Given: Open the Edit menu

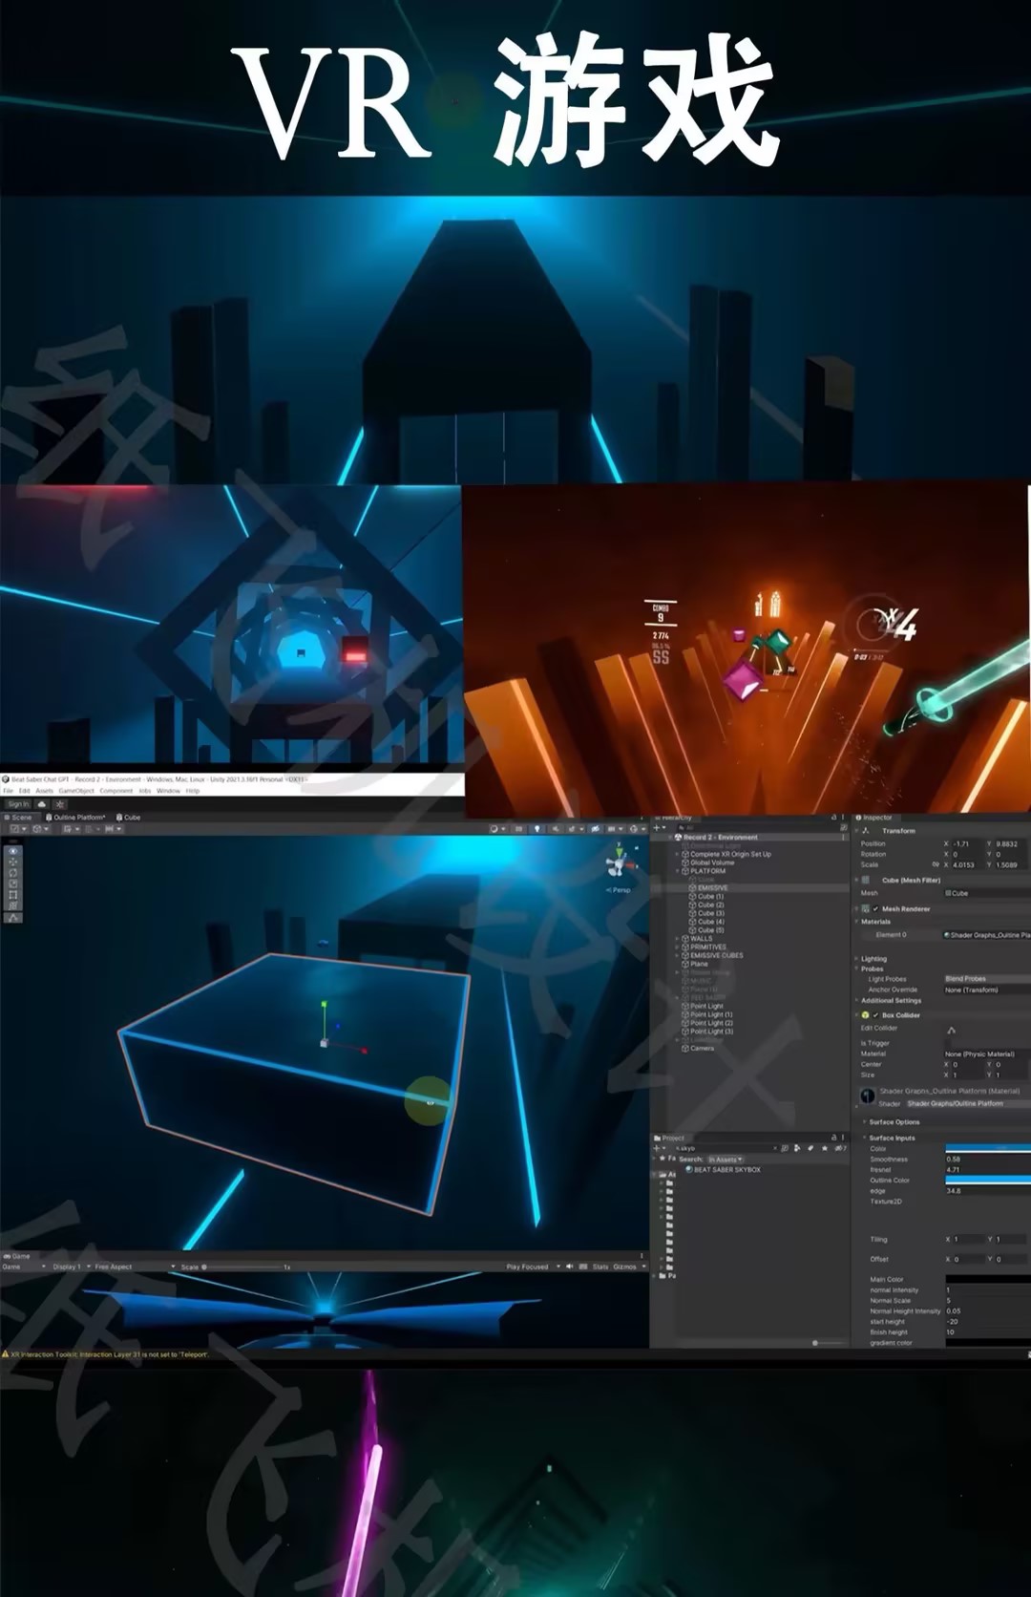Looking at the screenshot, I should (25, 791).
